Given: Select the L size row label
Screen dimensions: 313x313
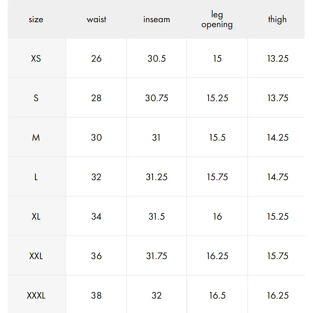Looking at the screenshot, I should click(x=36, y=177).
